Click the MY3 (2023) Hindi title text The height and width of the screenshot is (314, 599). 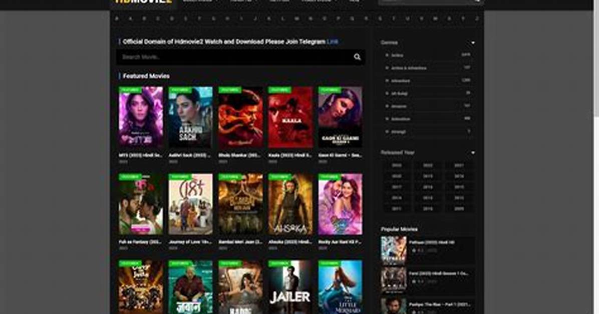[x=140, y=155]
